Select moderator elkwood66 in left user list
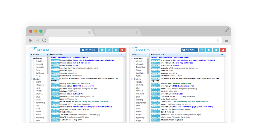Screen dimensions: 254x123 (x=39, y=64)
